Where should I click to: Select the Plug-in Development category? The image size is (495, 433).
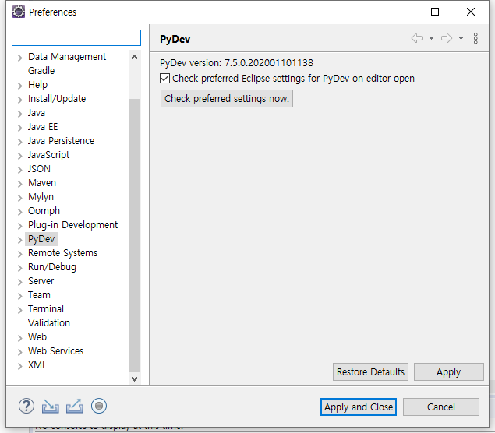click(73, 225)
